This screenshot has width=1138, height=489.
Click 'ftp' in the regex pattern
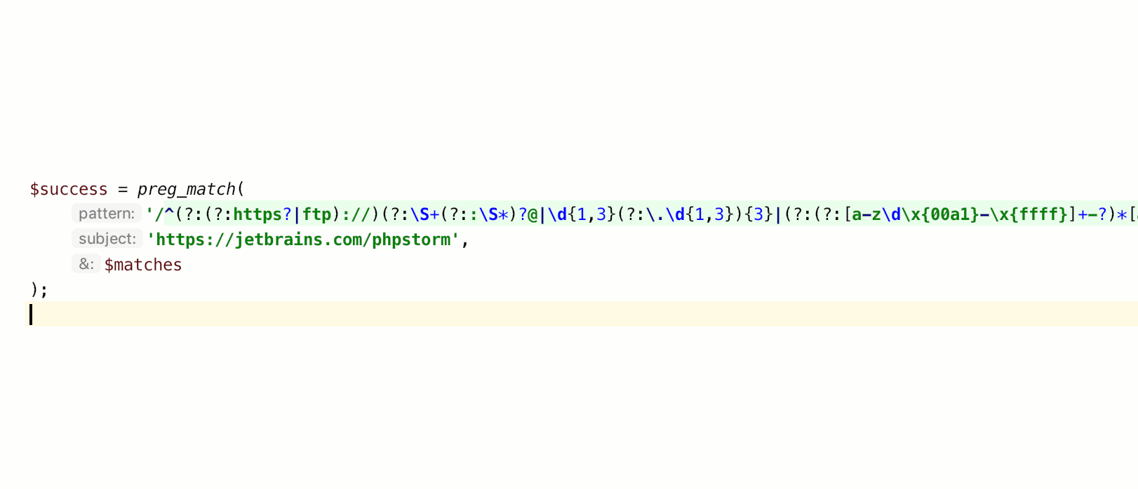click(x=316, y=214)
